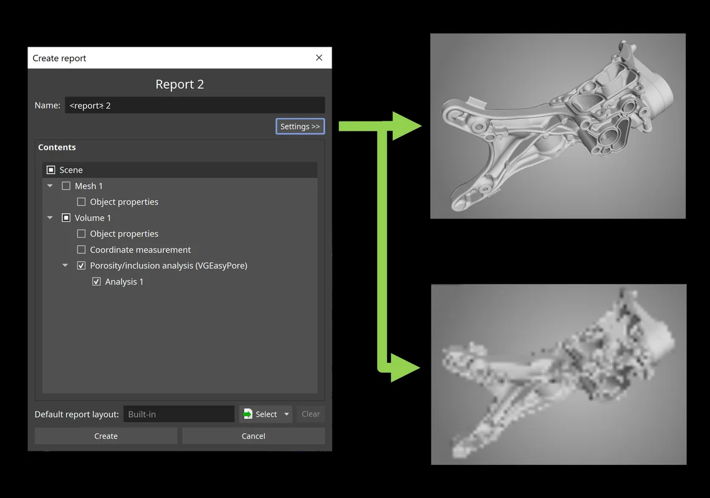The width and height of the screenshot is (710, 498).
Task: Toggle the Volume 1 checkbox
Action: click(x=66, y=218)
